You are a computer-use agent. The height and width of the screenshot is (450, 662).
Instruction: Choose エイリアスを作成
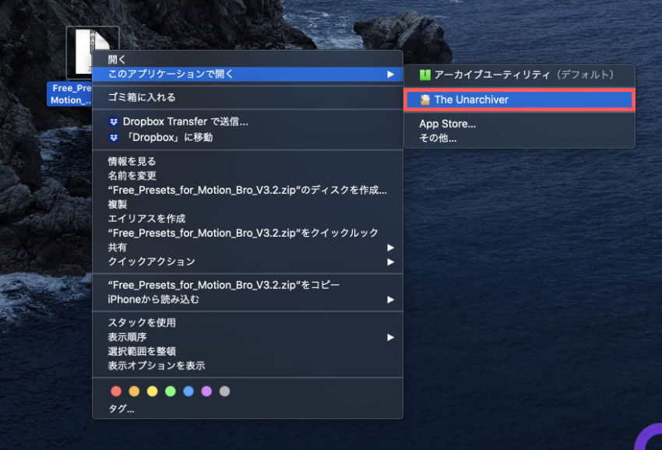point(248,219)
